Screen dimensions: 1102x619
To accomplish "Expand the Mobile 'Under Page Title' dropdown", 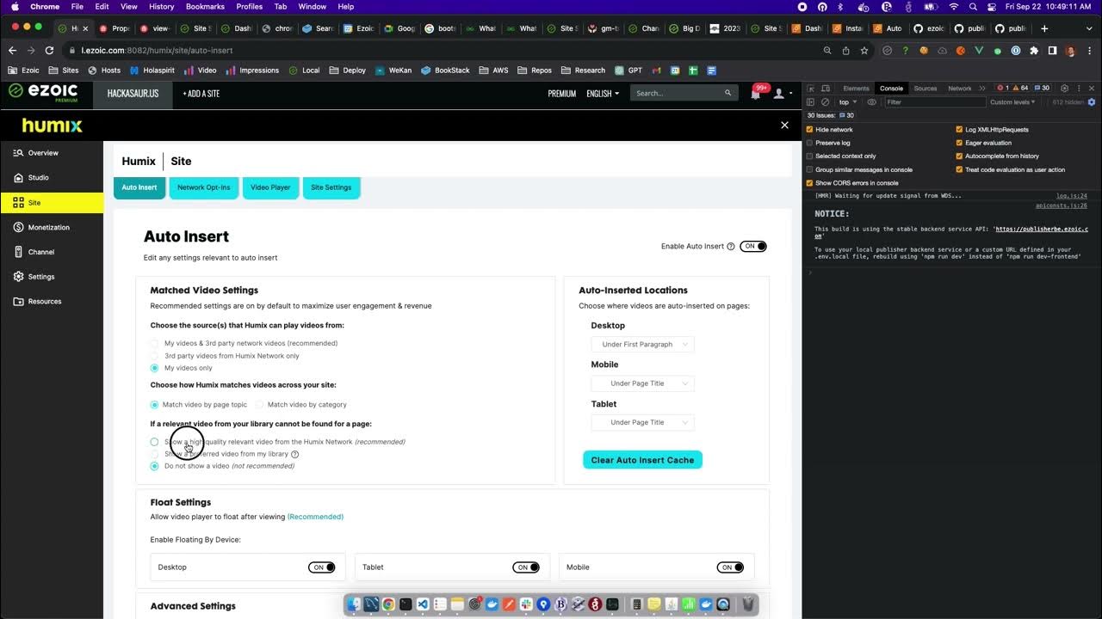I will (642, 383).
